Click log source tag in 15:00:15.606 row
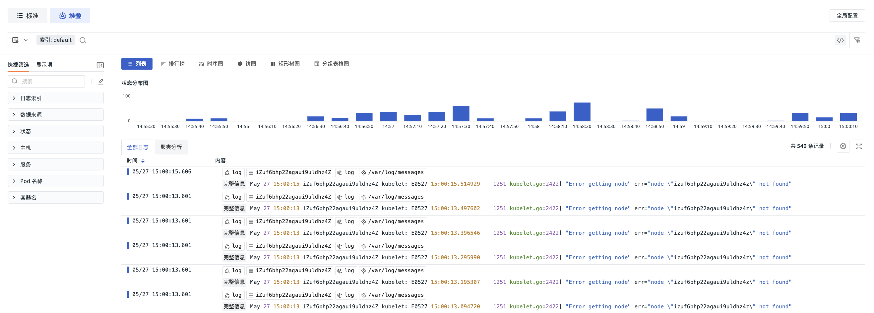874x313 pixels. click(x=233, y=172)
